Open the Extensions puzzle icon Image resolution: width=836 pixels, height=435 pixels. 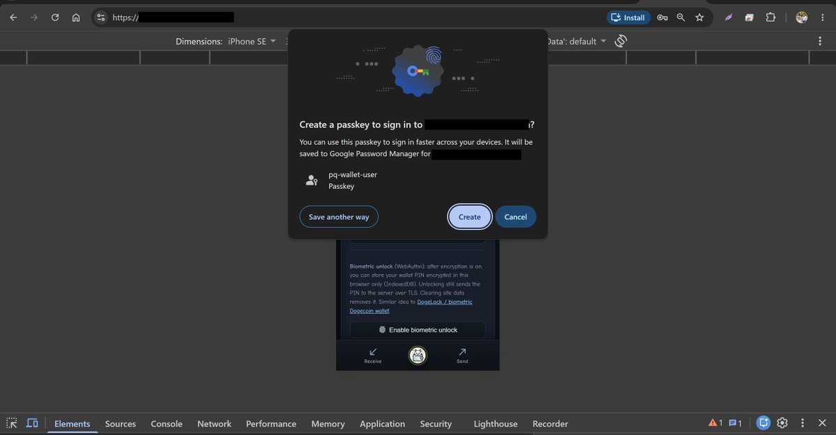pos(770,17)
